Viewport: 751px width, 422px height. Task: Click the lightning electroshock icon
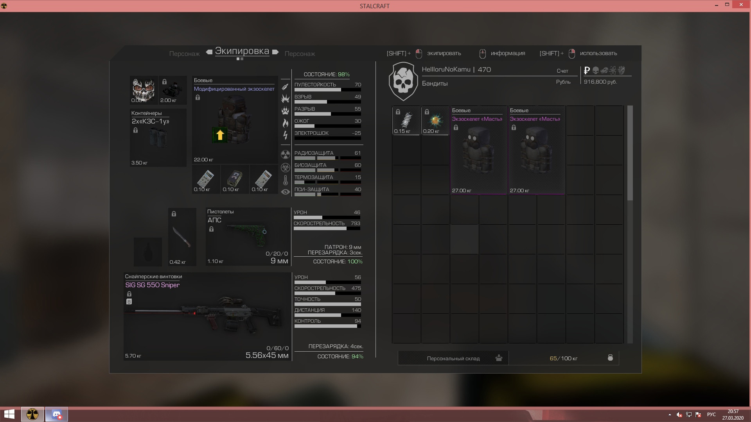click(x=285, y=135)
